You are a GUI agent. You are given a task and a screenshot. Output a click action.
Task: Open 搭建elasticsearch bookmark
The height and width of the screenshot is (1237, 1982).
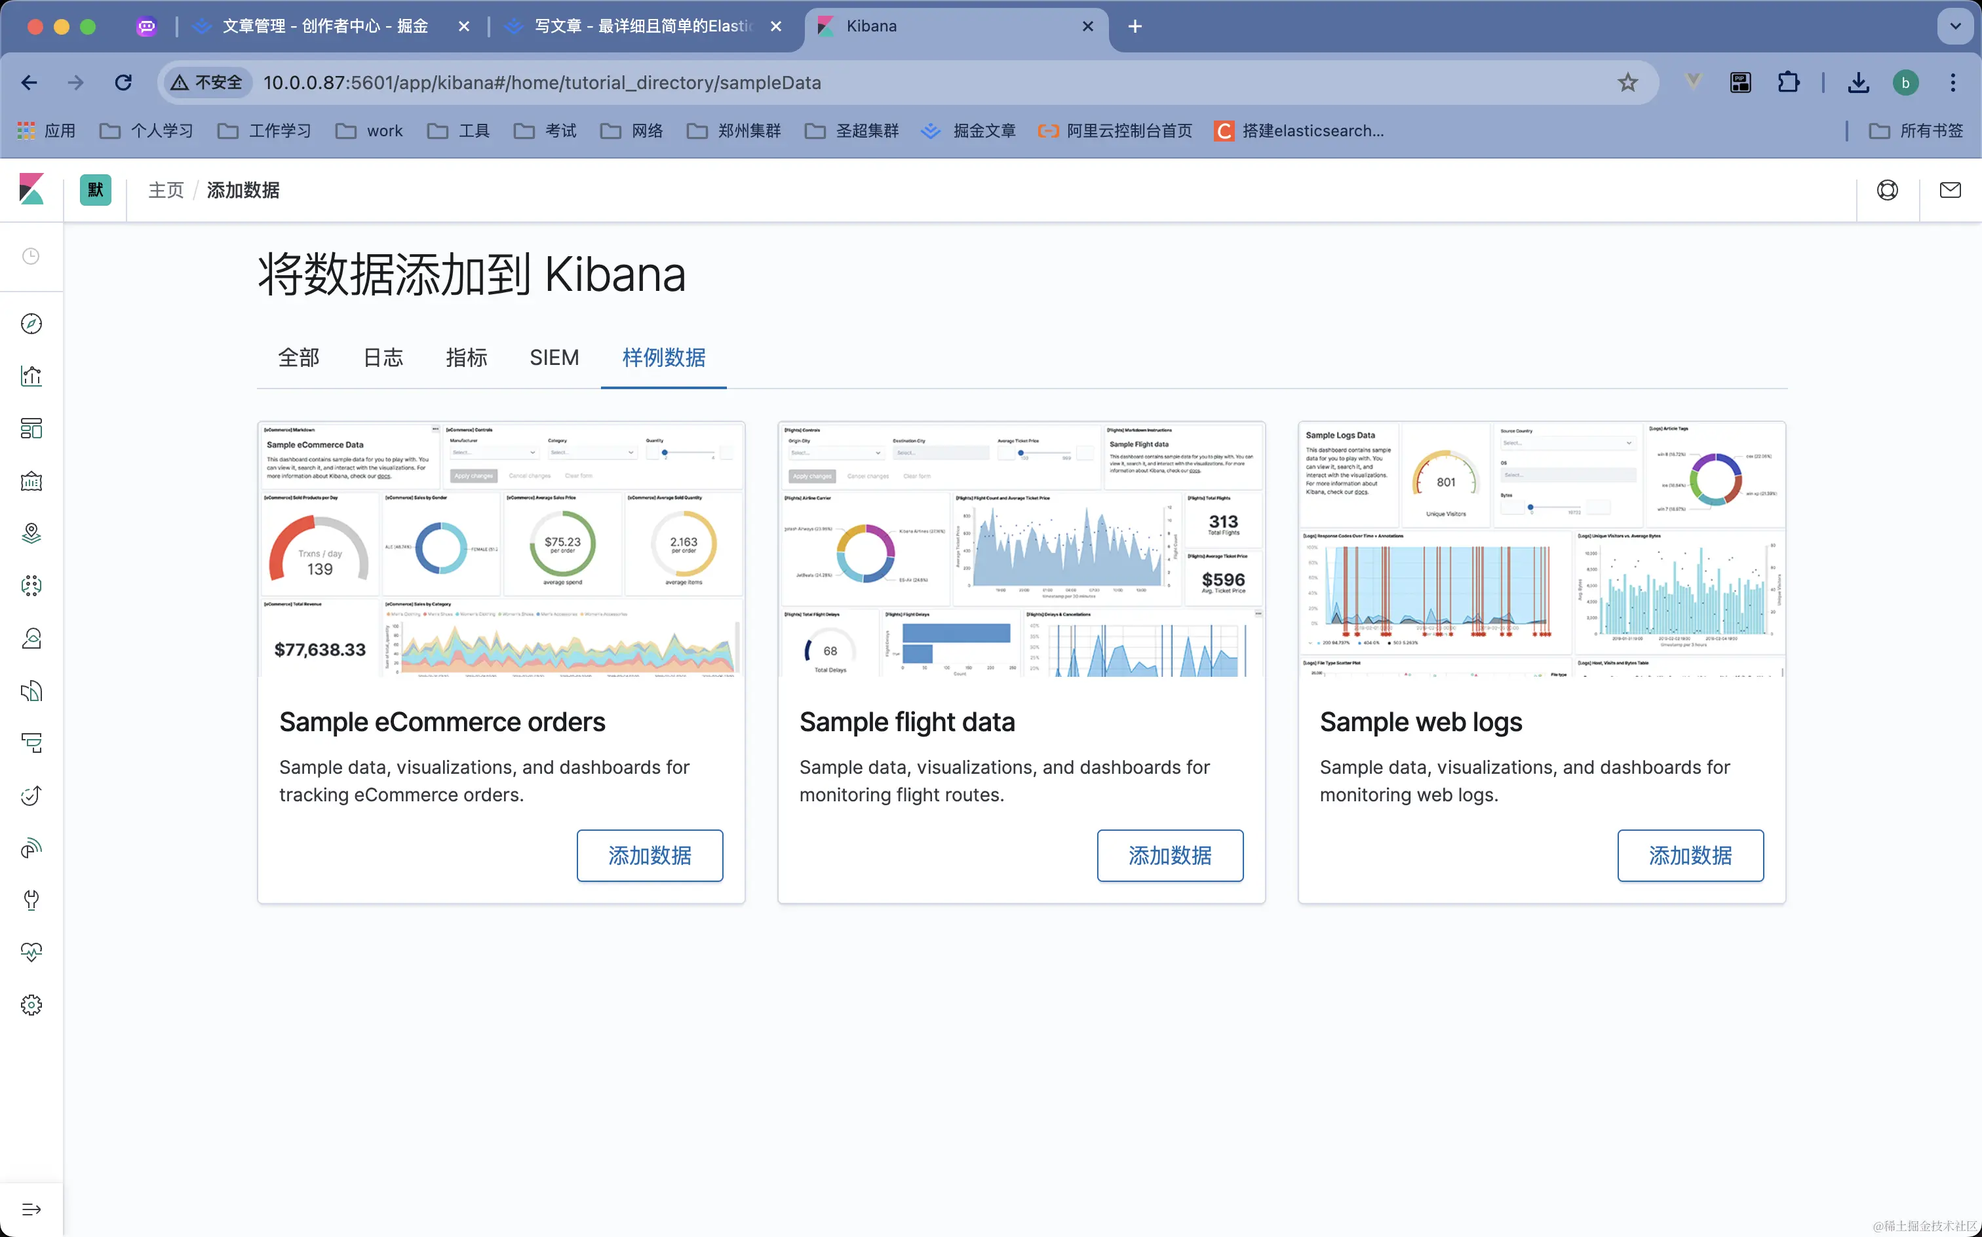pos(1300,131)
